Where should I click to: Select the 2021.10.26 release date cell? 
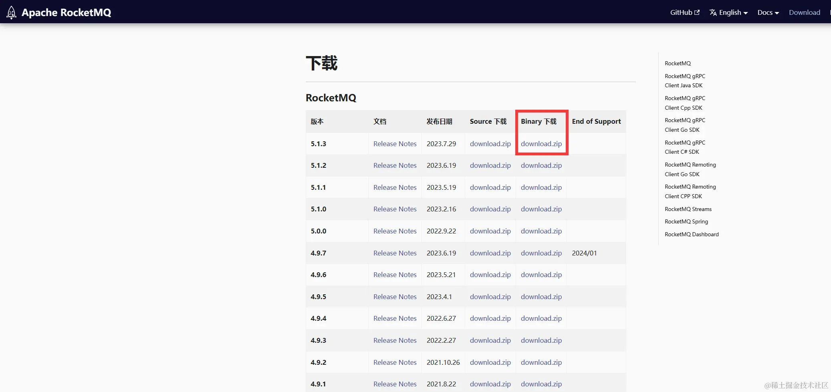pyautogui.click(x=443, y=362)
